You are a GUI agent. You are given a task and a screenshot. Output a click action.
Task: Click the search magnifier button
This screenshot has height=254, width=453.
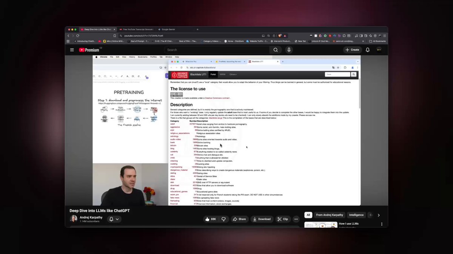[x=276, y=50]
